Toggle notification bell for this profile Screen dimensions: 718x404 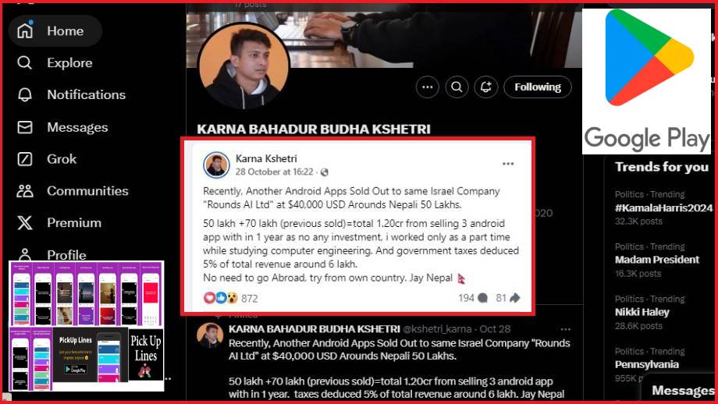click(x=486, y=87)
